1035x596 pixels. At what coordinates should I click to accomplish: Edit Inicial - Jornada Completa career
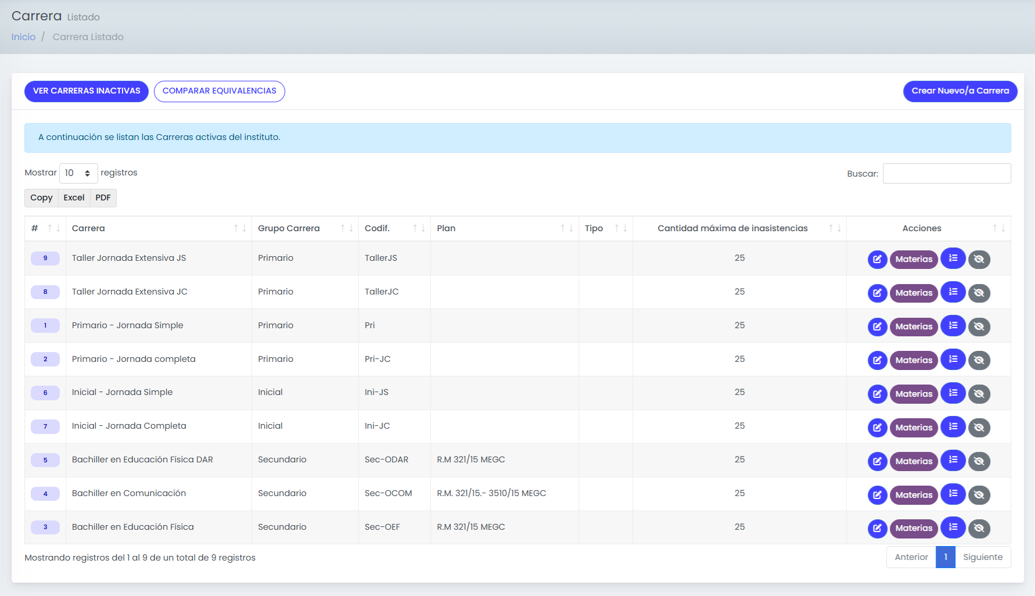pos(877,428)
